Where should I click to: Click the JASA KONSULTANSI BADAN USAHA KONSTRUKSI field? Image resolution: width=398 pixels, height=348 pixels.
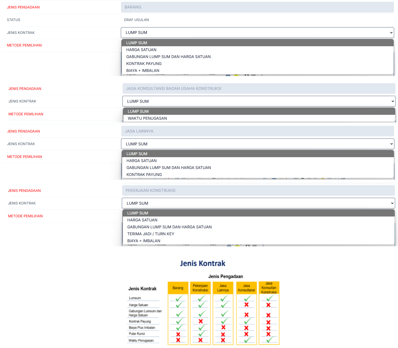click(x=259, y=88)
